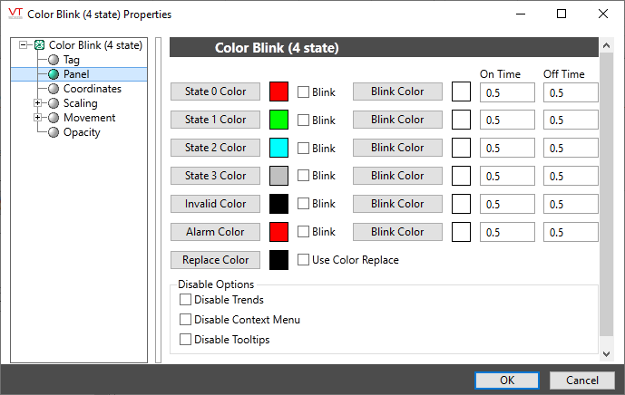The height and width of the screenshot is (395, 625).
Task: Expand the Movement tree node
Action: pyautogui.click(x=37, y=118)
